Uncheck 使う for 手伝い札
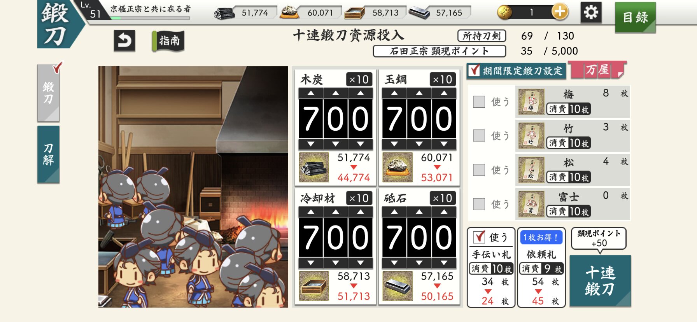The image size is (697, 322). coord(479,237)
